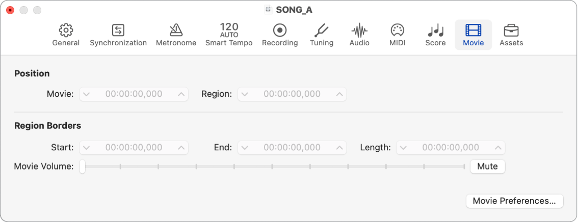The height and width of the screenshot is (222, 578).
Task: Select the Recording settings icon
Action: pos(280,31)
